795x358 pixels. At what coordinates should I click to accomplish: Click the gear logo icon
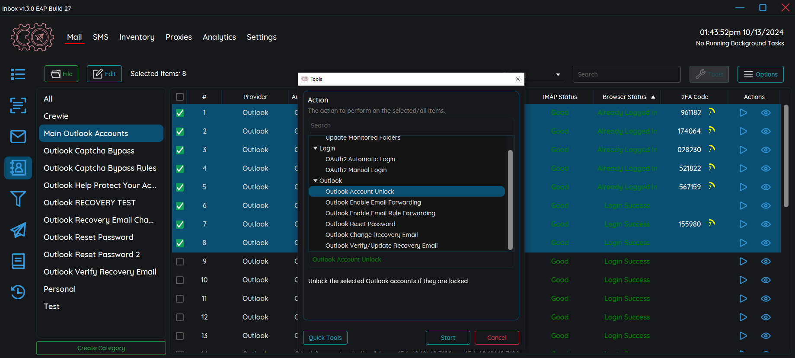pos(32,37)
